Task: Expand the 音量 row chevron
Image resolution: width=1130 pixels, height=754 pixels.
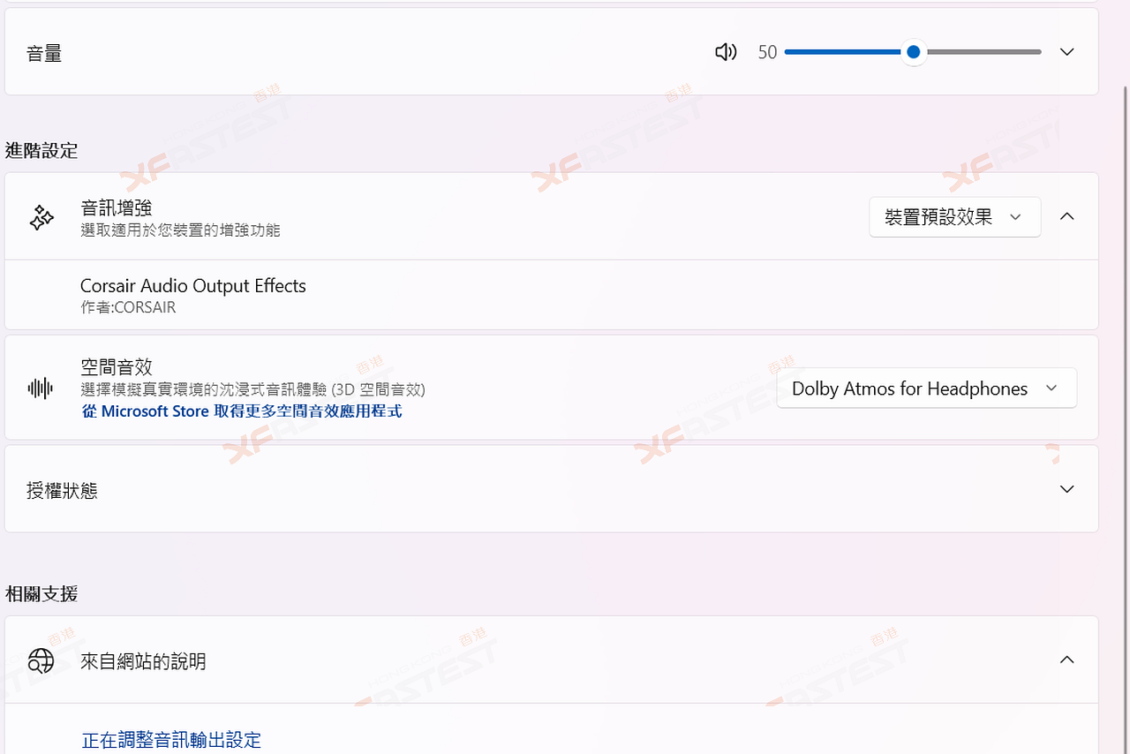Action: [x=1066, y=52]
